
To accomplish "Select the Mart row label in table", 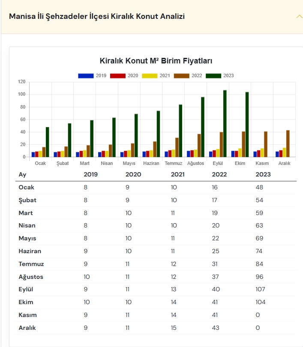I will (26, 213).
